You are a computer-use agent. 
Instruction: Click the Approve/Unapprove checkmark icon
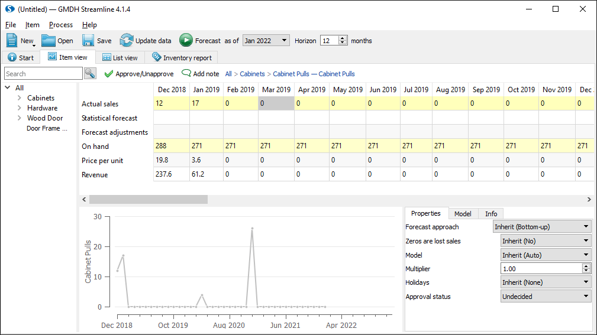pos(108,74)
